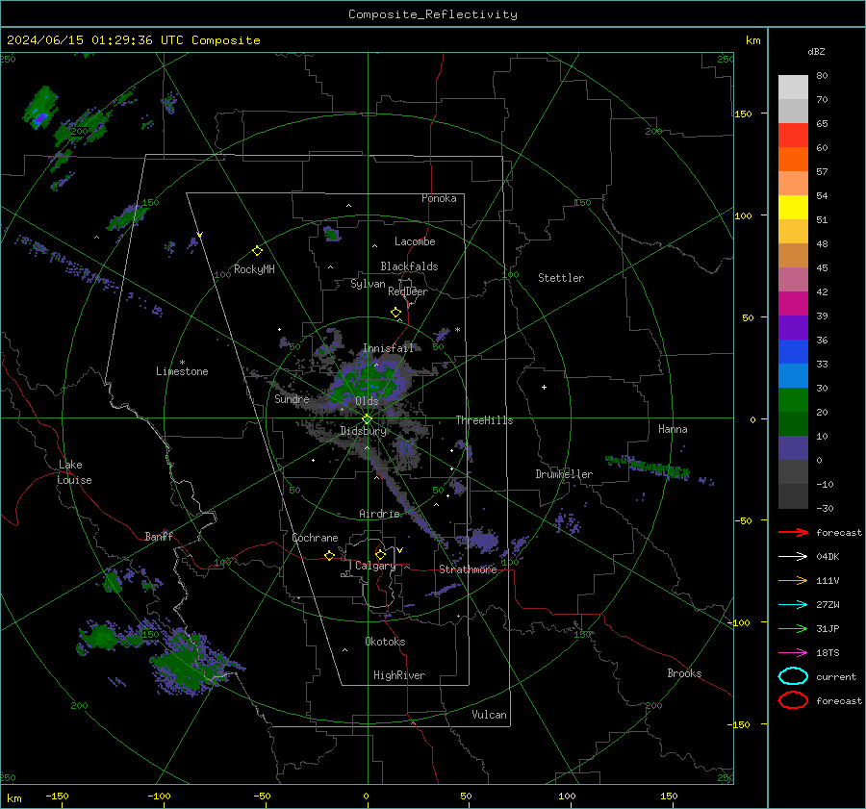Click the cyan 27ZW arrow legend

pos(793,605)
